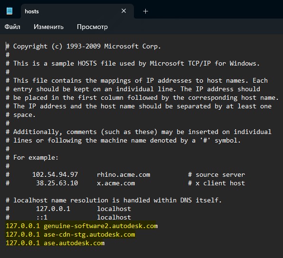Click the "# x client host" comment text
The width and height of the screenshot is (283, 258).
click(217, 183)
